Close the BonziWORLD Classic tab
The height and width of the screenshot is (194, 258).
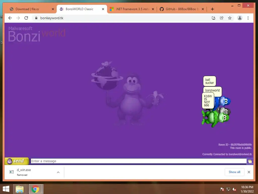coord(103,9)
